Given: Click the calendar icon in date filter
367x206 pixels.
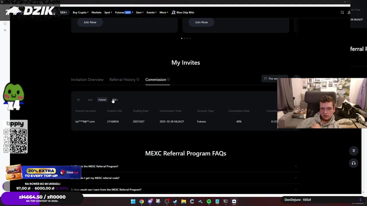Looking at the screenshot, I should pyautogui.click(x=266, y=79).
